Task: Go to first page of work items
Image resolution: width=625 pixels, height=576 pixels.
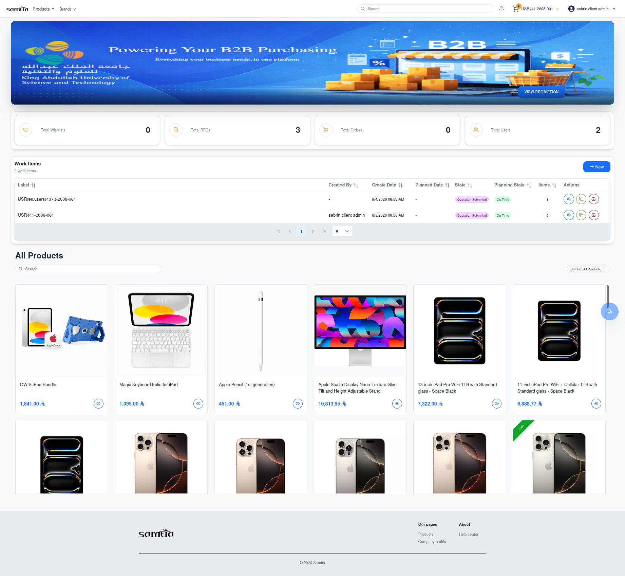Action: coord(278,231)
